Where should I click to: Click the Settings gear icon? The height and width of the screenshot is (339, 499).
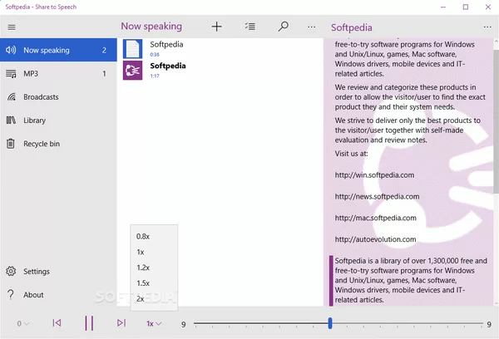(x=11, y=271)
